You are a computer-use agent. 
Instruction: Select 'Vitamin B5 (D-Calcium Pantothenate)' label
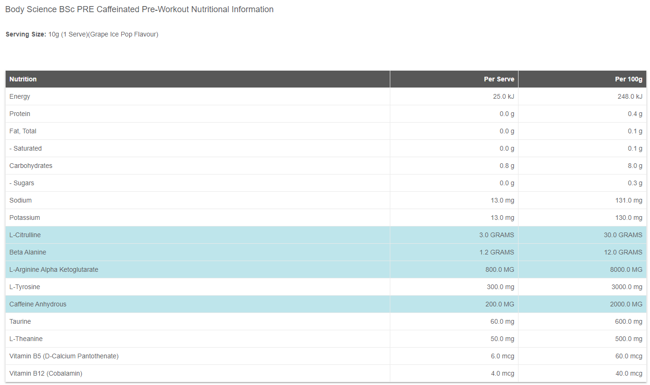(x=64, y=356)
